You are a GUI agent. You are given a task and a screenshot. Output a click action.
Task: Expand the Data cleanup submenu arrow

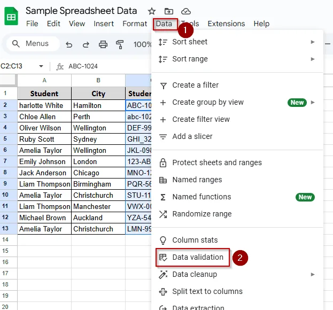[x=313, y=274]
